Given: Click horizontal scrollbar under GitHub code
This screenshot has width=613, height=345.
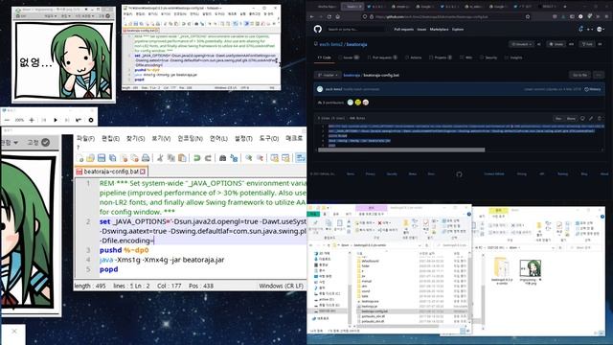Looking at the screenshot, I should 401,149.
